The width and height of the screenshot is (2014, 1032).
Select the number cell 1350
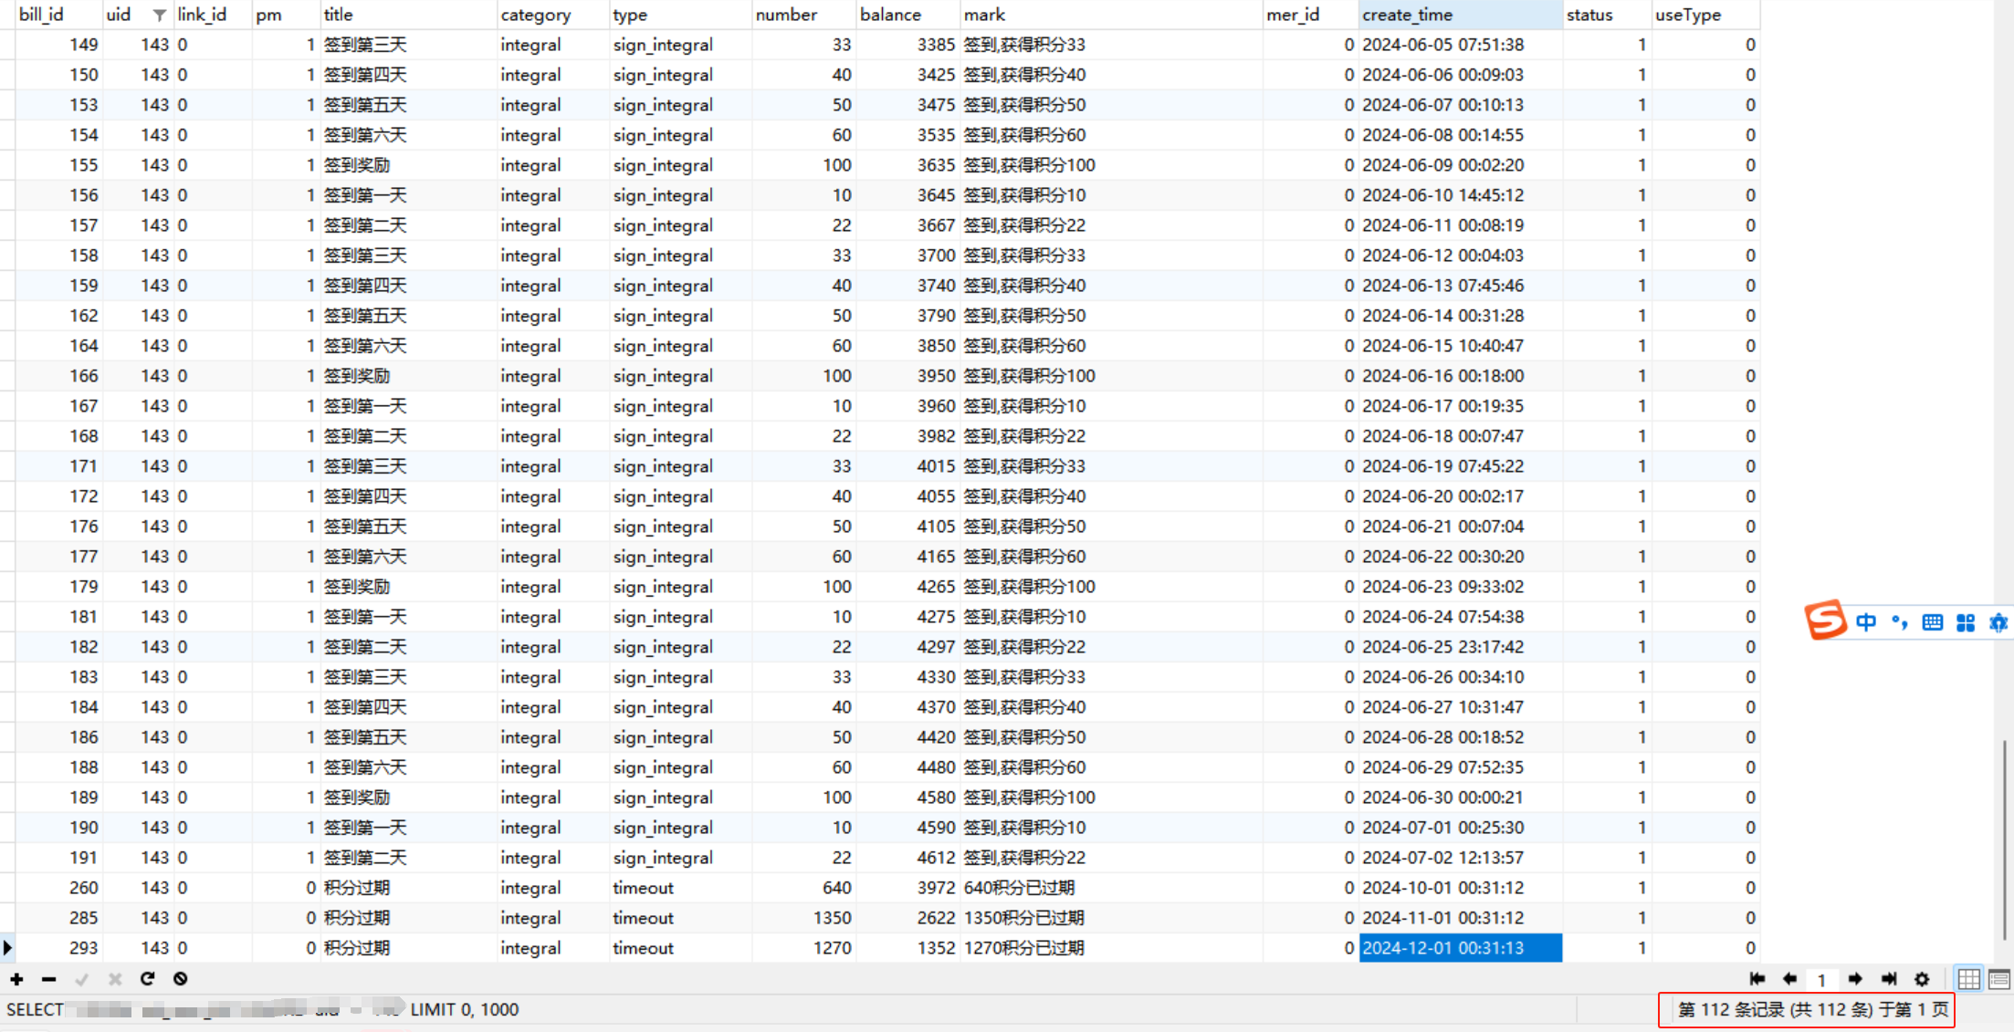[x=803, y=918]
